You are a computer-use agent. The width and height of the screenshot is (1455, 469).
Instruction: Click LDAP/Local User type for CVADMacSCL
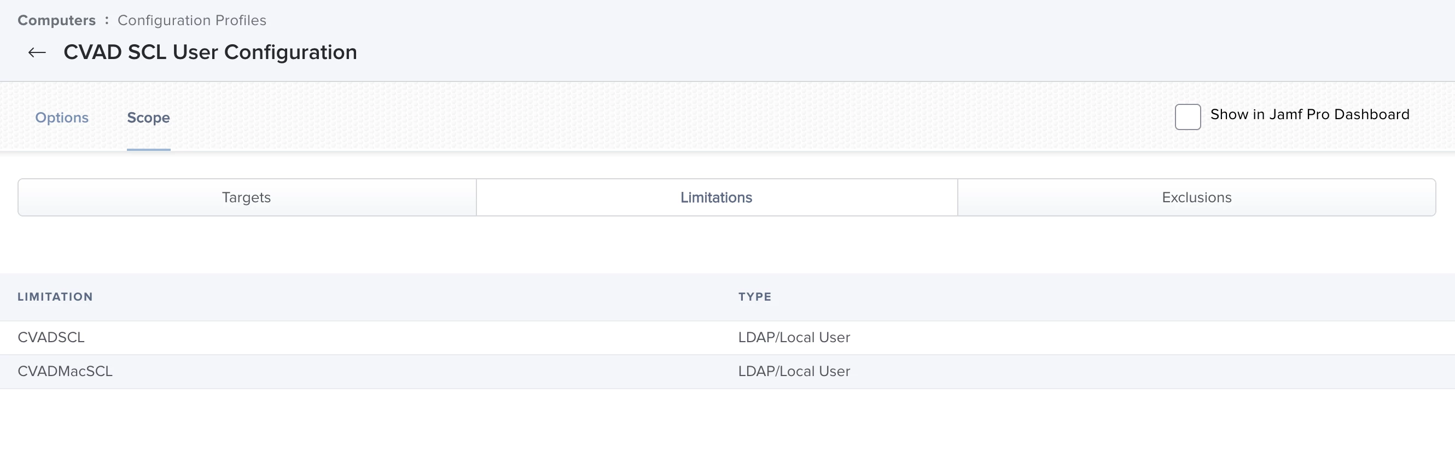[x=794, y=371]
